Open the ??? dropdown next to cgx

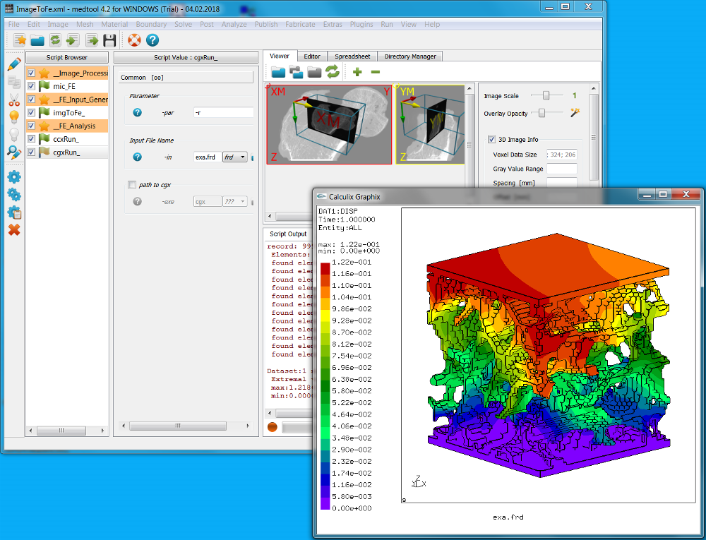pos(235,201)
